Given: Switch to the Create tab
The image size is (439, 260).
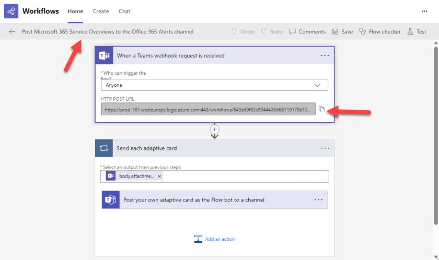Looking at the screenshot, I should (101, 11).
